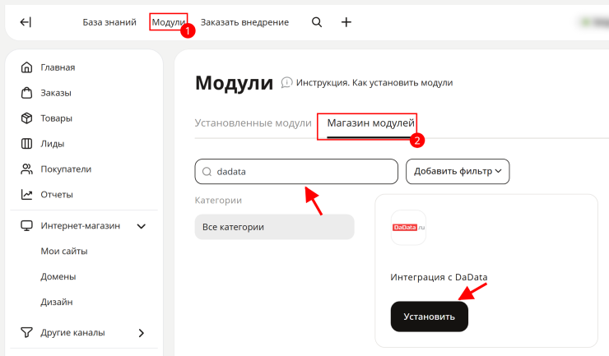The width and height of the screenshot is (609, 356).
Task: Switch to Установленные модули tab
Action: point(253,123)
